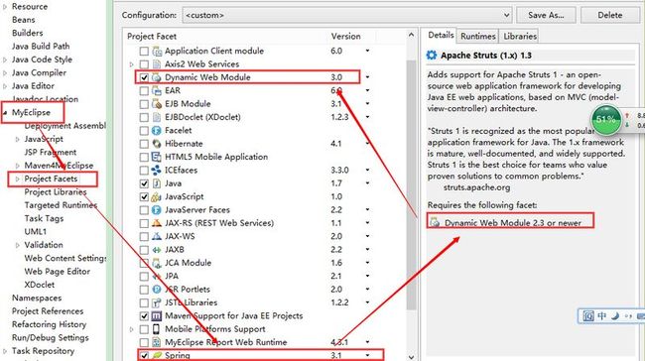Click the EJBDoclet (XDoclet) facet icon
645x361 pixels.
pos(157,117)
